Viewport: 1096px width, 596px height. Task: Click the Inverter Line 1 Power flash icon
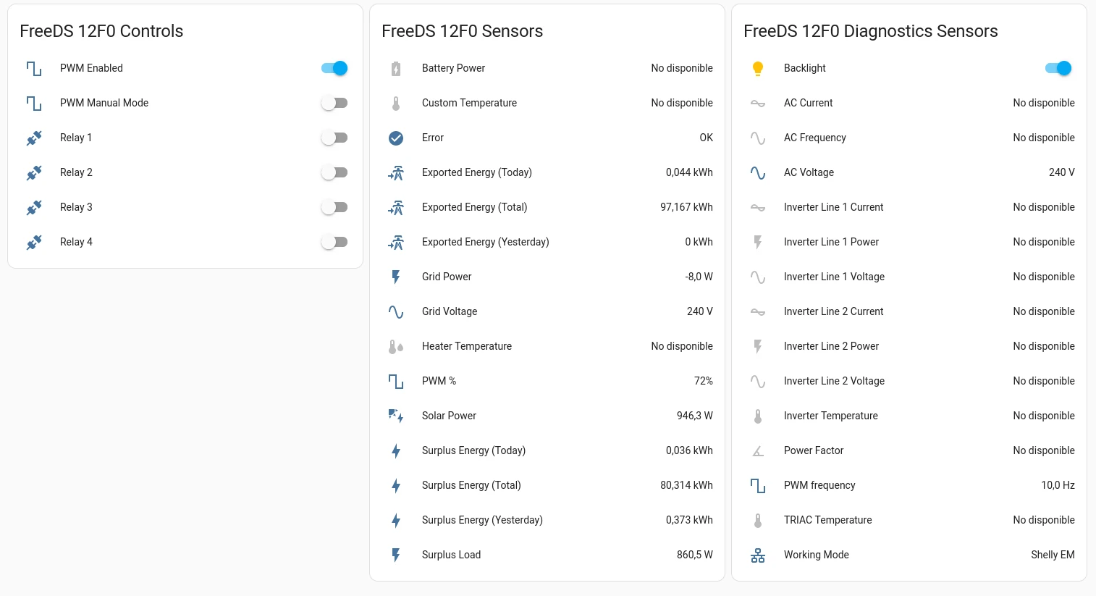tap(758, 242)
